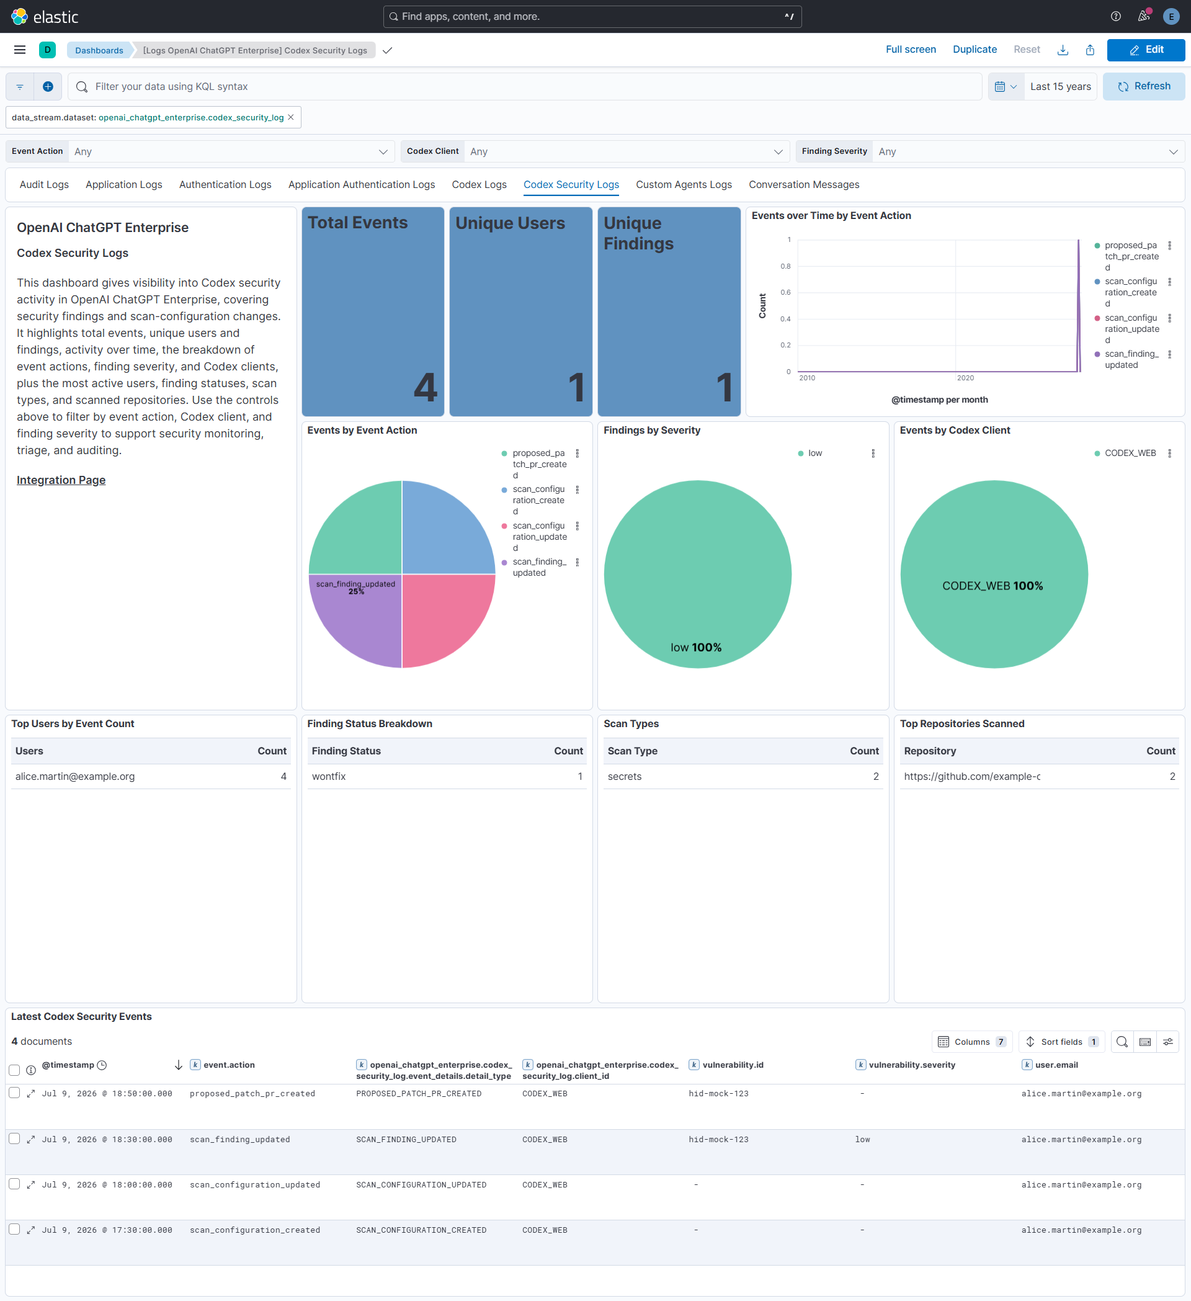The image size is (1191, 1301).
Task: Open options for proposed_patch_pr_created line chart legend
Action: 1169,246
